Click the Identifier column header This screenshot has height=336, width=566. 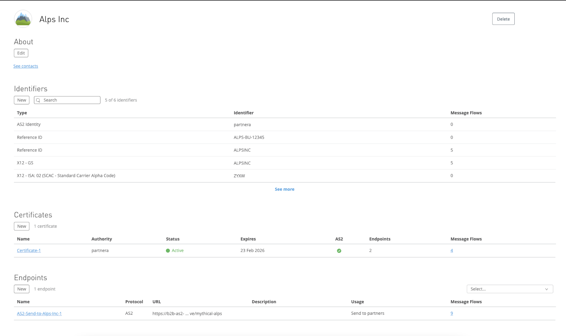pyautogui.click(x=244, y=113)
